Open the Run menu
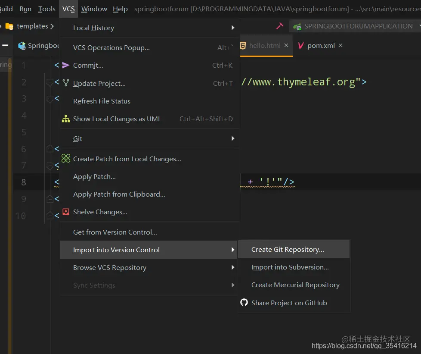Image resolution: width=421 pixels, height=354 pixels. (x=25, y=9)
